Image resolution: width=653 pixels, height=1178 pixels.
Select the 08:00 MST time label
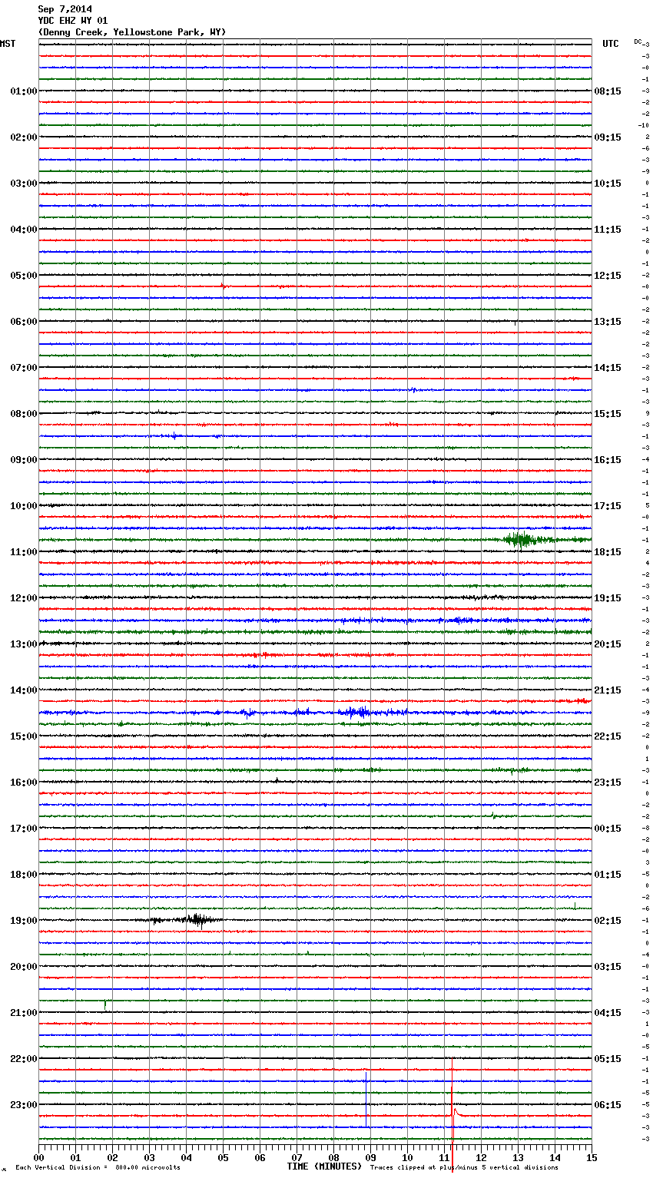click(x=24, y=414)
